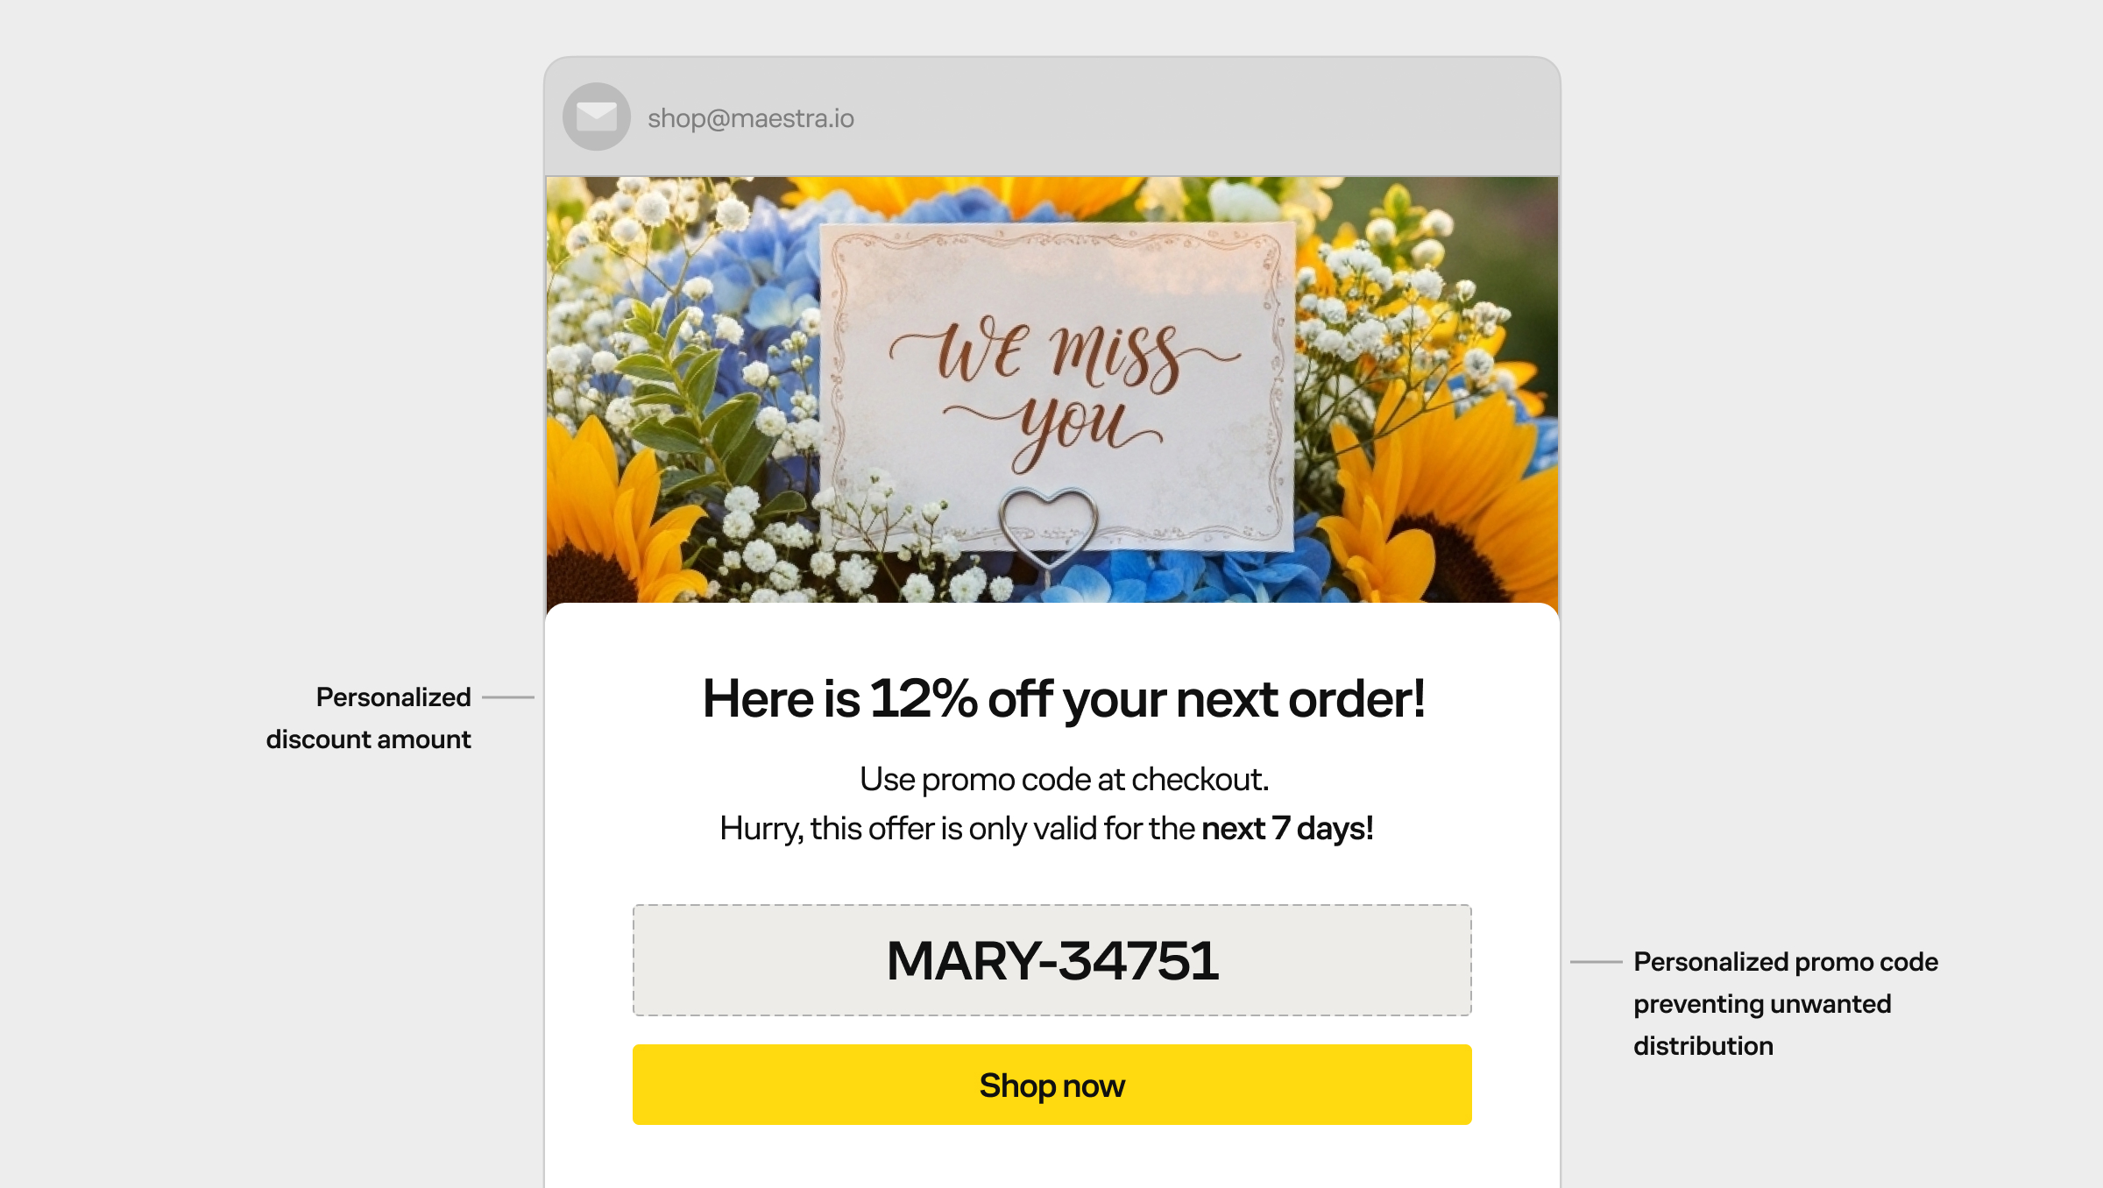Click the "Use promo code at checkout" text
The width and height of the screenshot is (2103, 1188).
point(1064,779)
